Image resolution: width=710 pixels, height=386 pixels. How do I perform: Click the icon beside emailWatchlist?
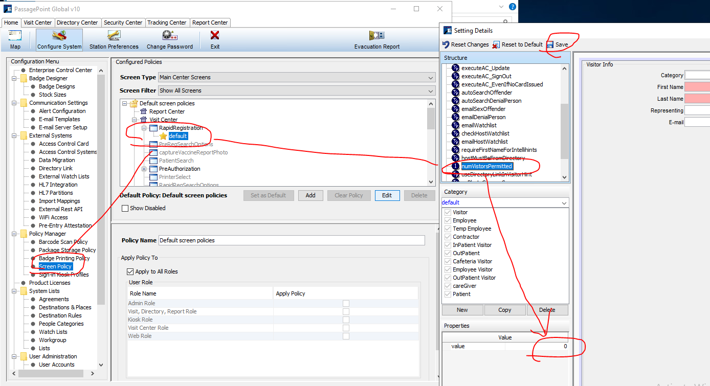click(455, 125)
